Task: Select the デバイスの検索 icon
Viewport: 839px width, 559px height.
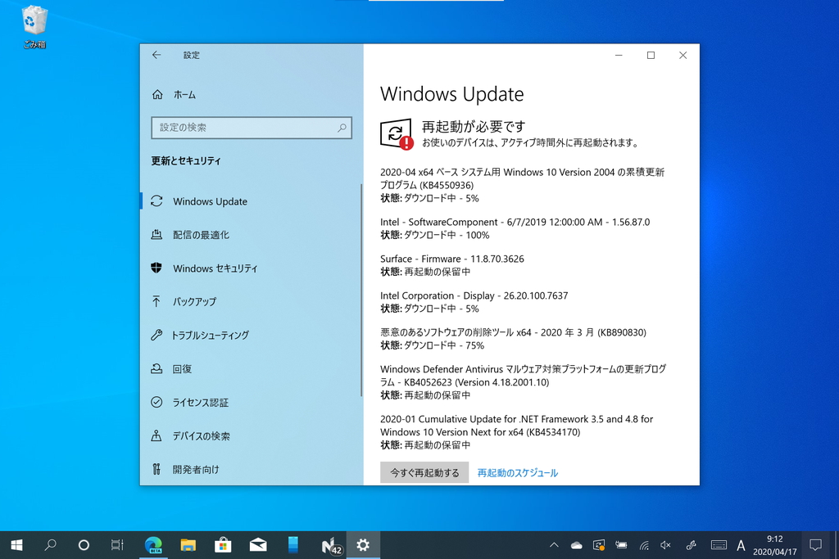Action: coord(157,436)
